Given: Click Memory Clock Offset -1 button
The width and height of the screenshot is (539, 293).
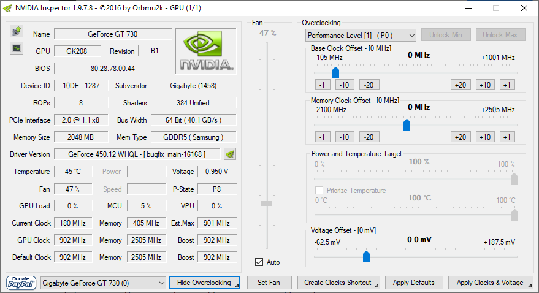Looking at the screenshot, I should [x=323, y=137].
